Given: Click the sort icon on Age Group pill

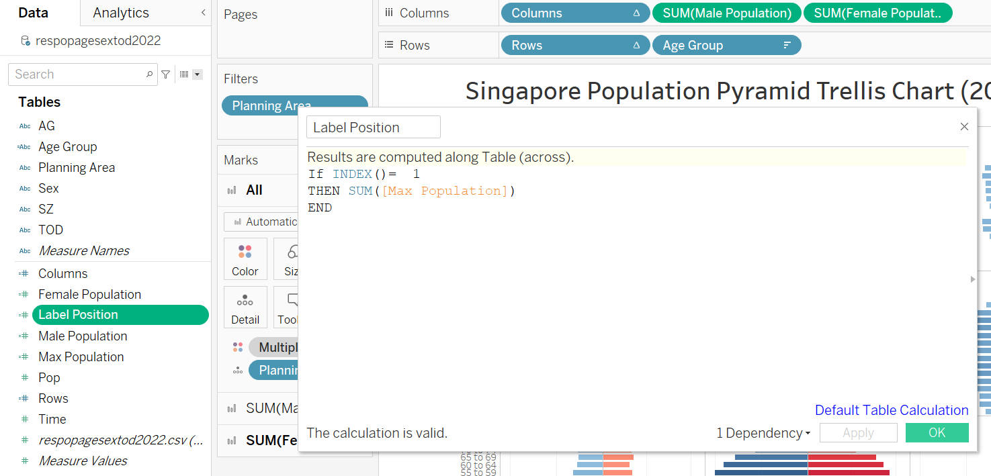Looking at the screenshot, I should point(787,46).
